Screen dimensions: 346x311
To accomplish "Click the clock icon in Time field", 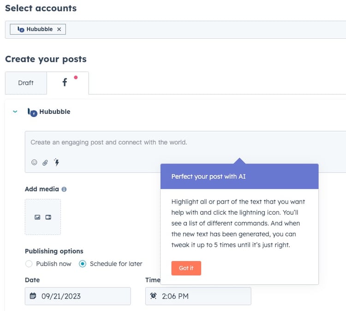I will click(x=153, y=296).
